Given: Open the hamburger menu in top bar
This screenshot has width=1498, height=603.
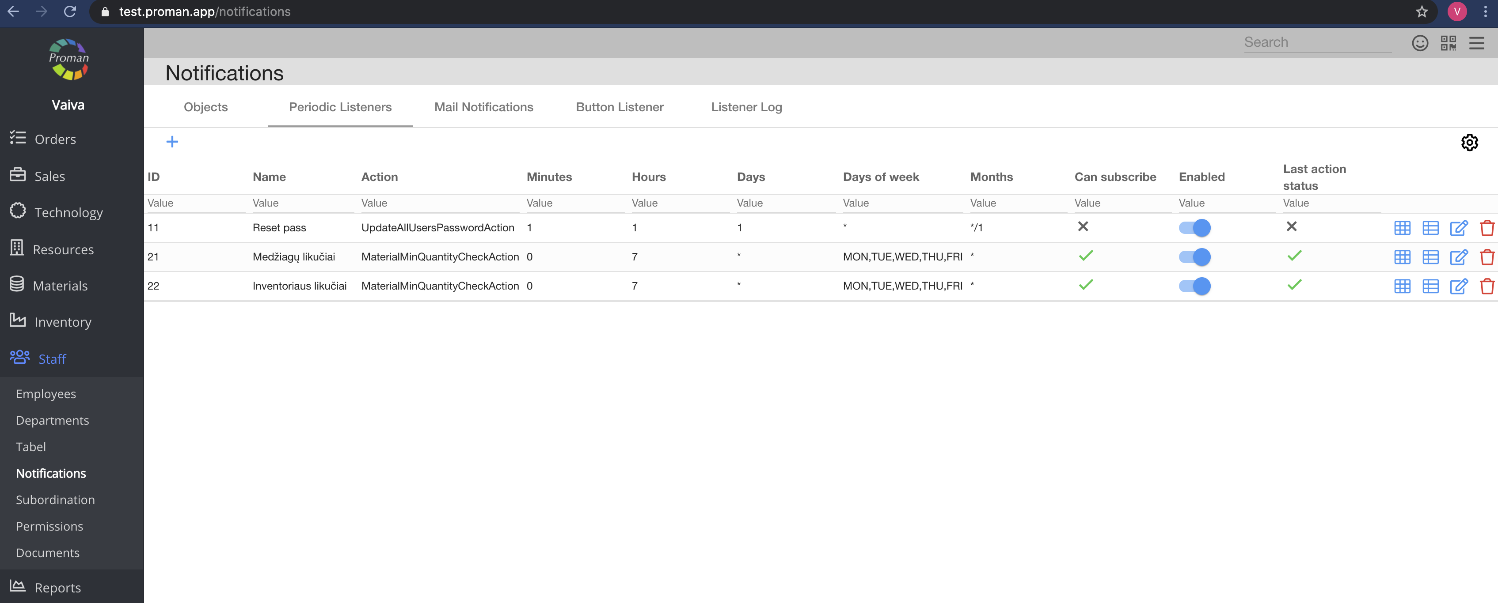Looking at the screenshot, I should coord(1476,43).
